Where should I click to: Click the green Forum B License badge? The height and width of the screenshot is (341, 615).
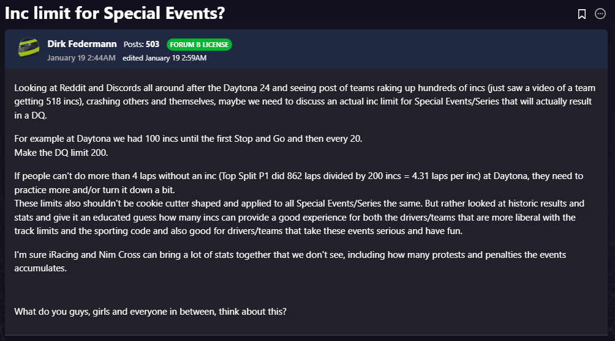tap(199, 45)
